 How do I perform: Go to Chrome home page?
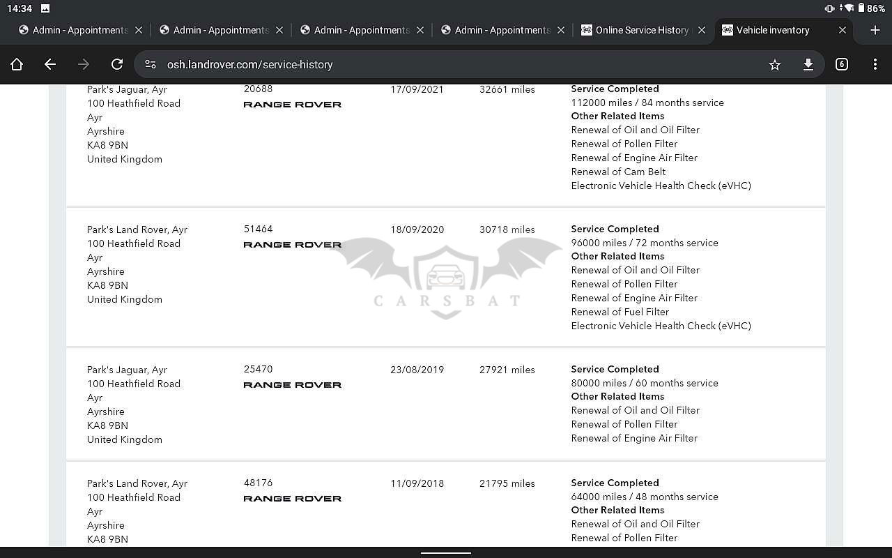[17, 64]
